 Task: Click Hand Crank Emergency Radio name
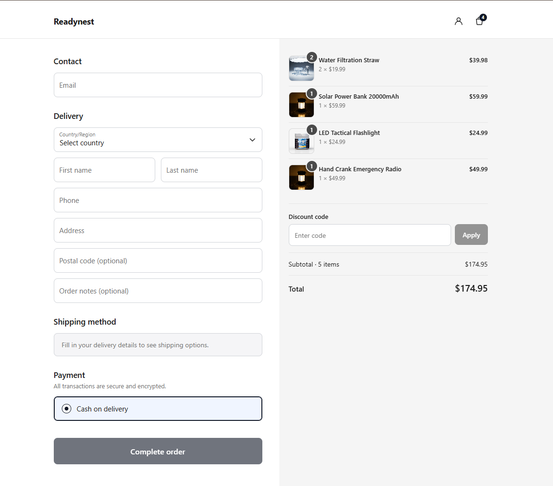tap(360, 169)
